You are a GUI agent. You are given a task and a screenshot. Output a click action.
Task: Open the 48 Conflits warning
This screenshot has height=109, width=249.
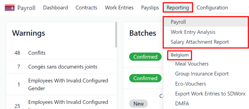point(37,53)
